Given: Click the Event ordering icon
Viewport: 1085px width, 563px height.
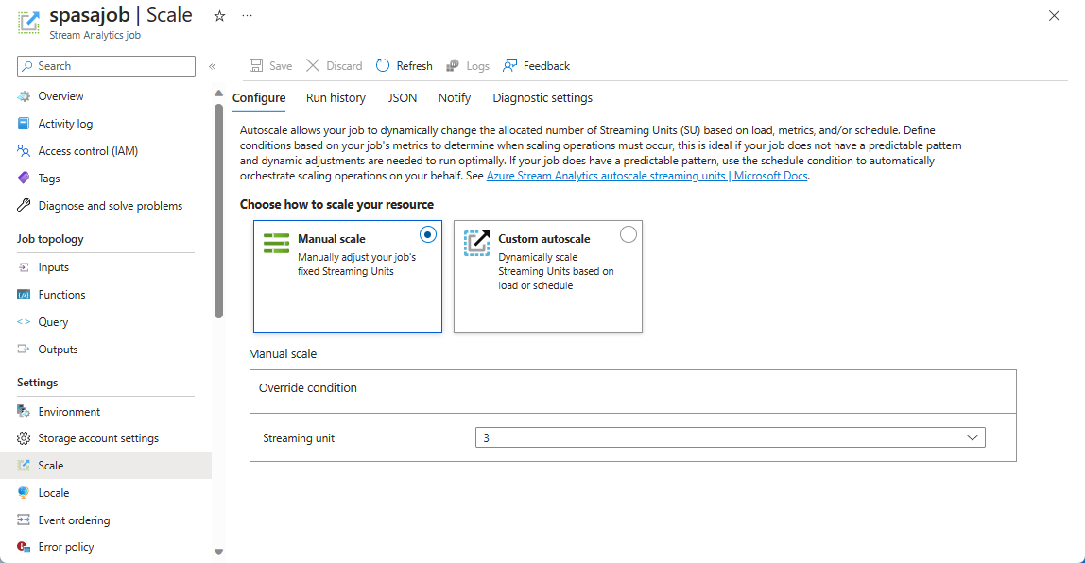Looking at the screenshot, I should tap(24, 520).
